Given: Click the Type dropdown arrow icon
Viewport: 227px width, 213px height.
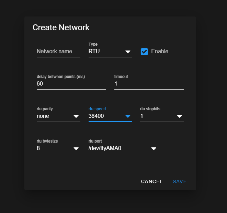Looking at the screenshot, I should click(x=128, y=52).
